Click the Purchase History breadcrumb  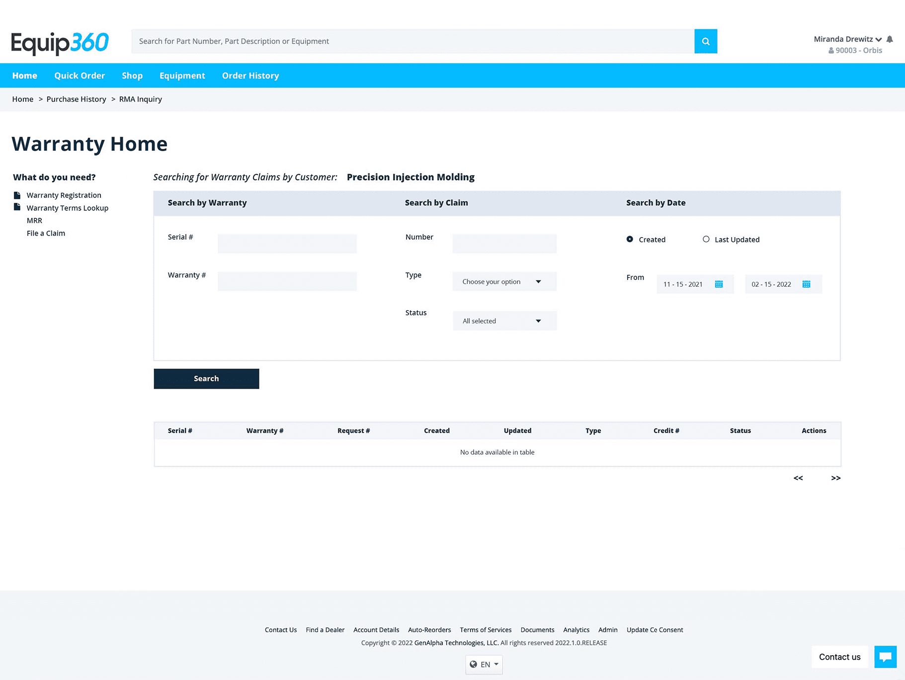click(77, 99)
